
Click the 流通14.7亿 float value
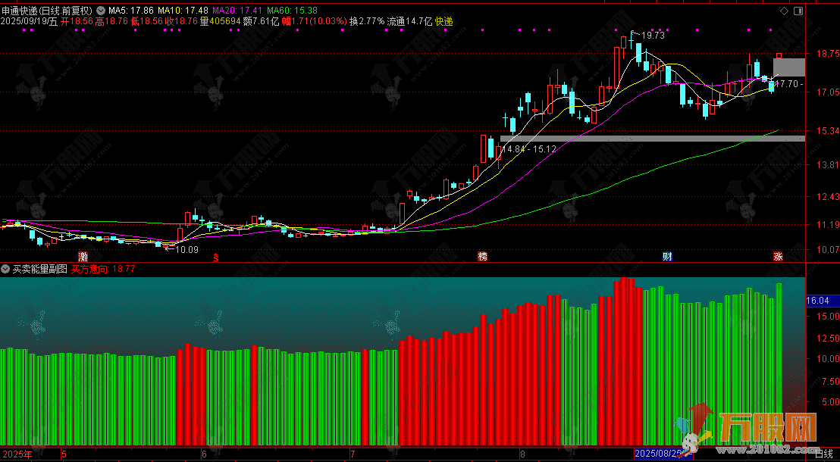(410, 21)
